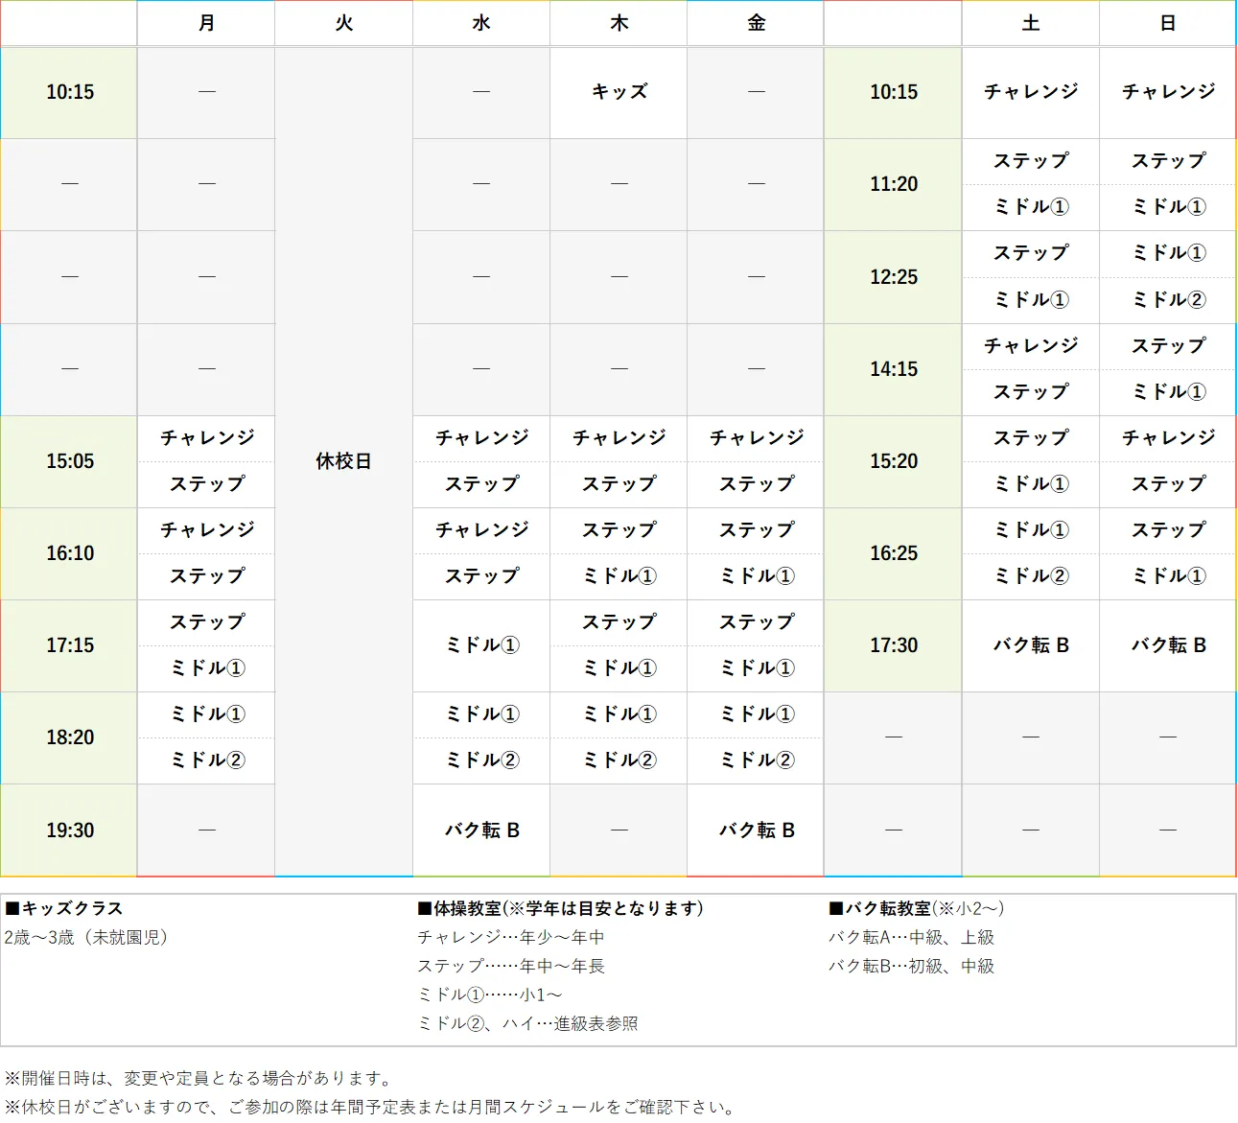
Task: Select Saturday's ミドル① class at 16:25
Action: pyautogui.click(x=1030, y=530)
